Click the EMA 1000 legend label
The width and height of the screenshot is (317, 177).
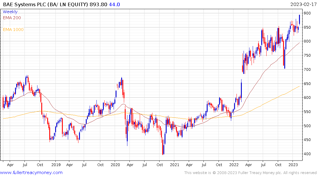13,29
